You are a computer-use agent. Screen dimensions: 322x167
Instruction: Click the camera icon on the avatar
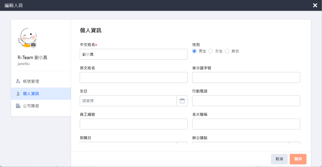coord(33,45)
